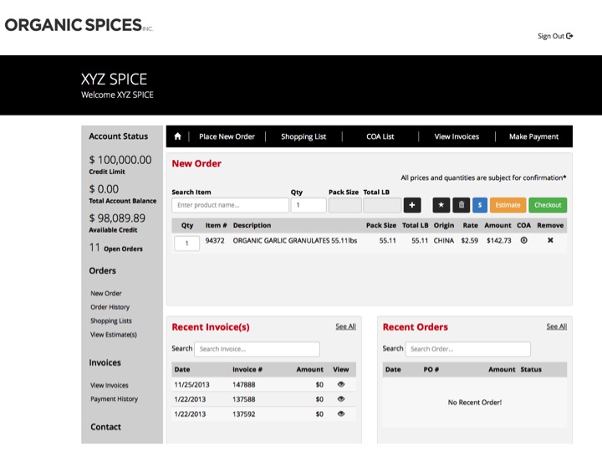Focus the Search Invoice field
Image resolution: width=602 pixels, height=452 pixels.
tap(257, 349)
